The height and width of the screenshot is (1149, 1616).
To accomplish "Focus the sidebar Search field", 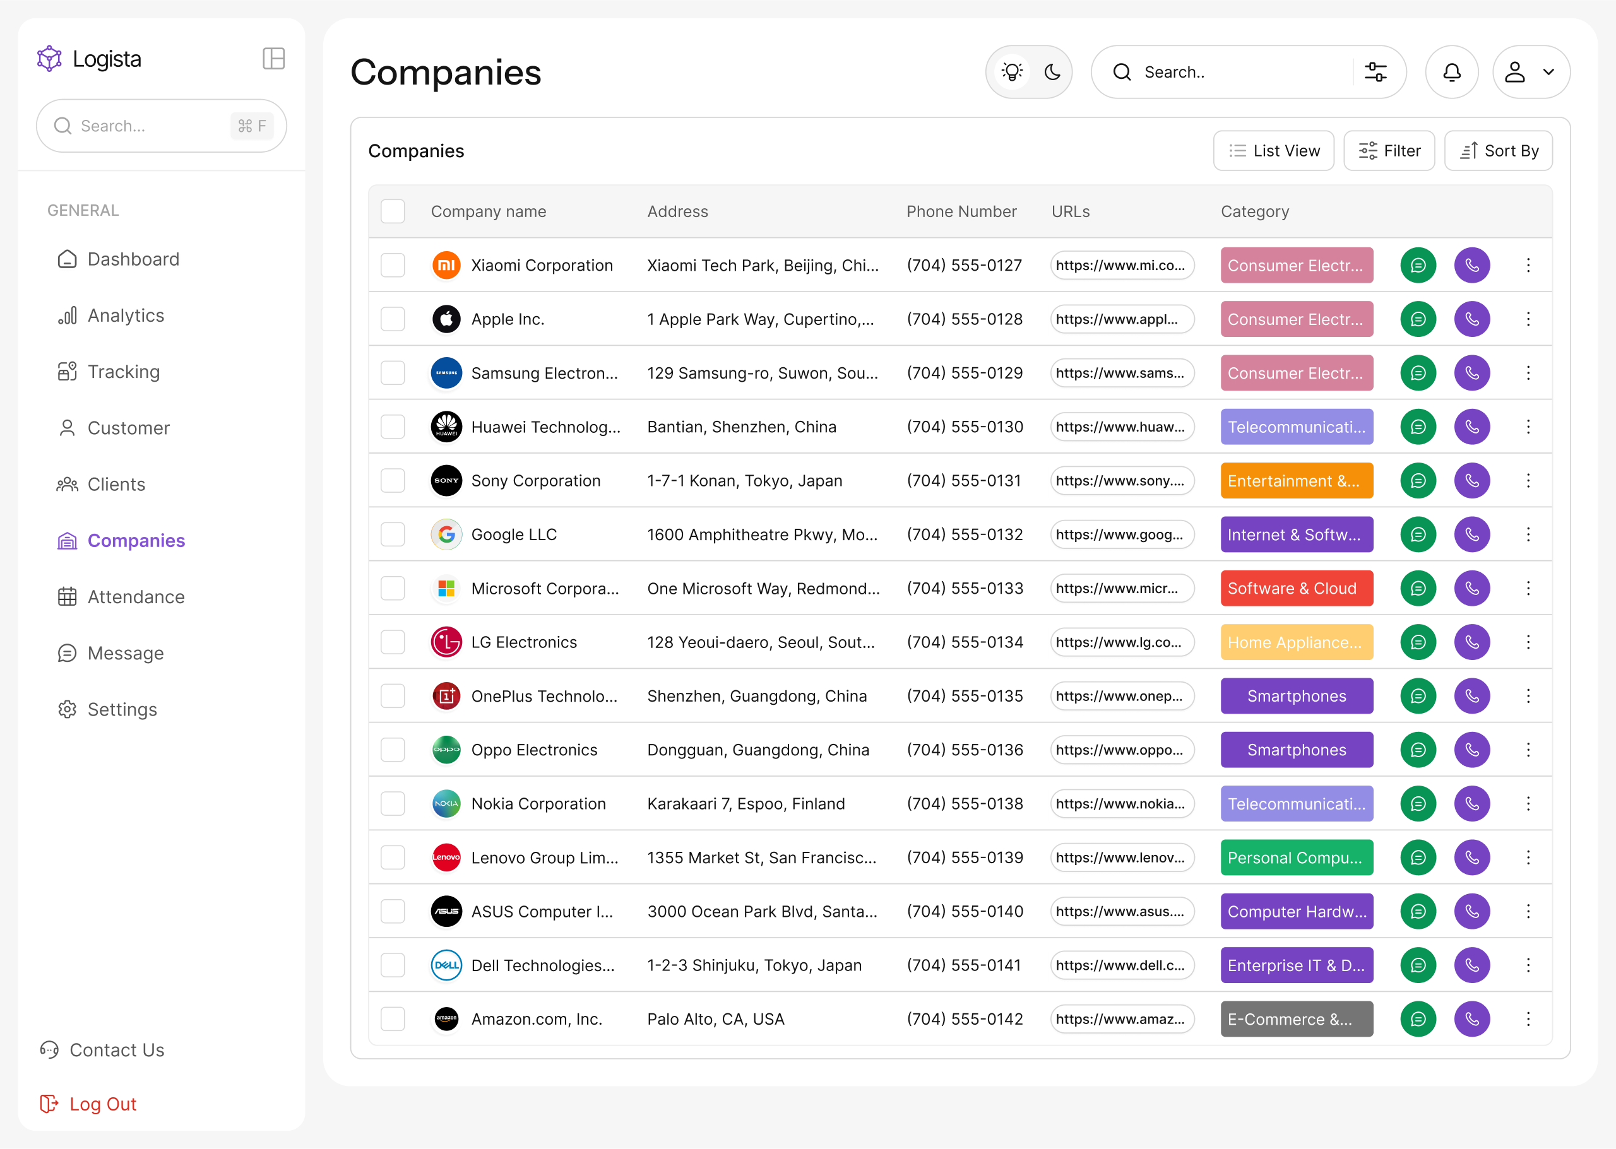I will tap(162, 126).
